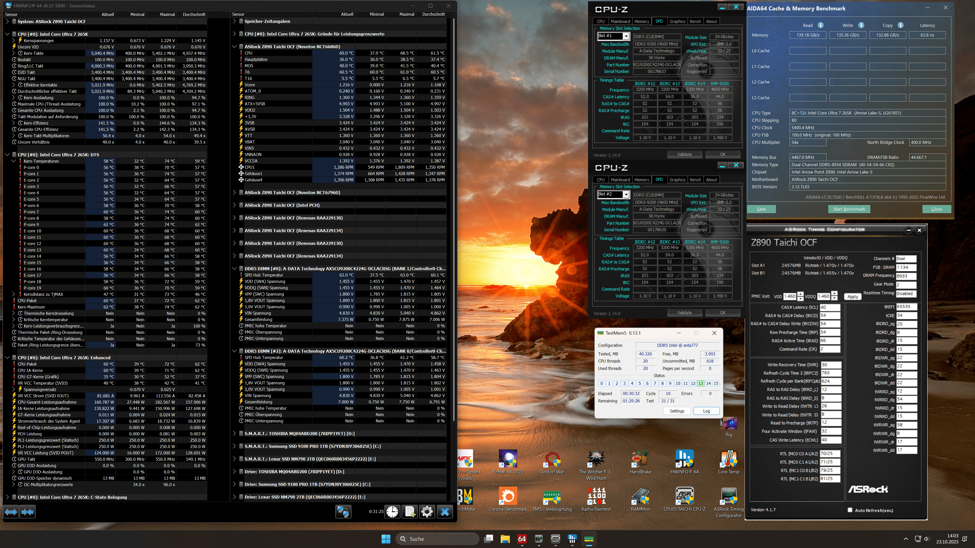Open HWiNFO remote network monitors icon

coord(343,512)
